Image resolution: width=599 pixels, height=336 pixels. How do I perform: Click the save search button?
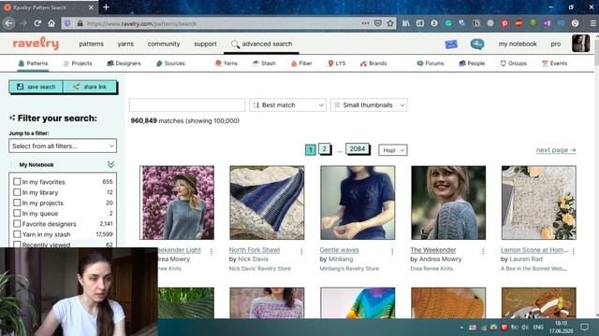(36, 87)
